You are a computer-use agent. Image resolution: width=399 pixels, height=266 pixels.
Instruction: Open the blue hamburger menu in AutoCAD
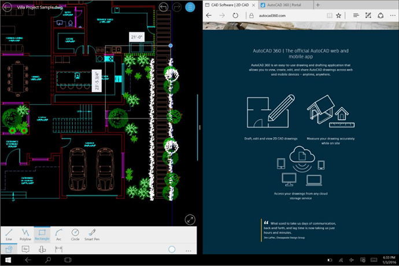click(x=191, y=7)
